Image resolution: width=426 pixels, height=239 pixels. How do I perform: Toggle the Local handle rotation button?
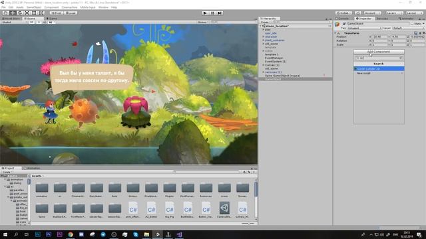71,13
